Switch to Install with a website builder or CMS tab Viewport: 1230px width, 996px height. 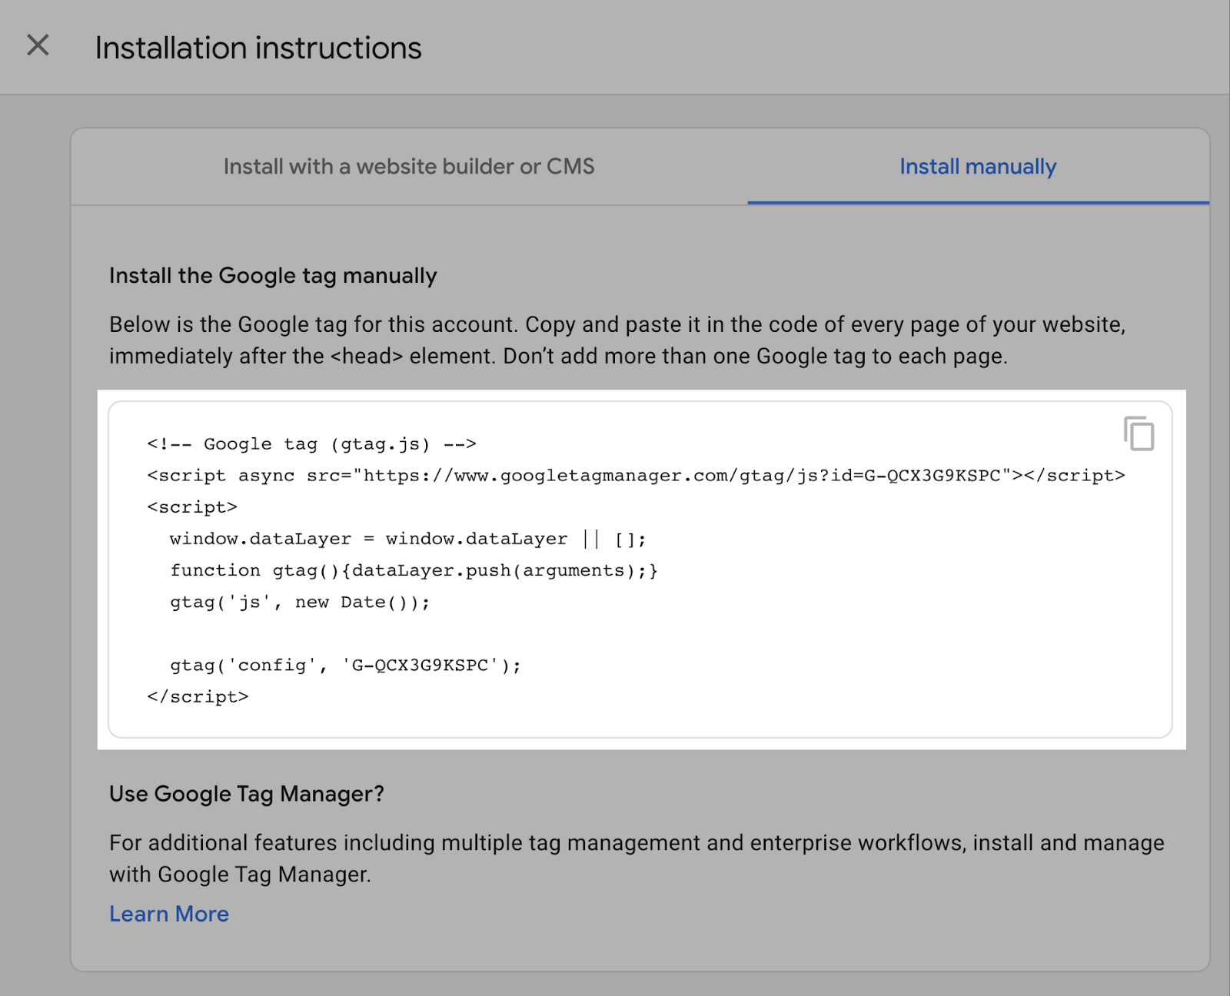coord(409,167)
